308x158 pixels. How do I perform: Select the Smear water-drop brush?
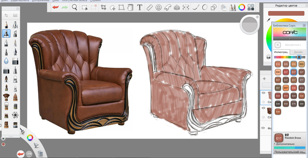pyautogui.click(x=6, y=61)
